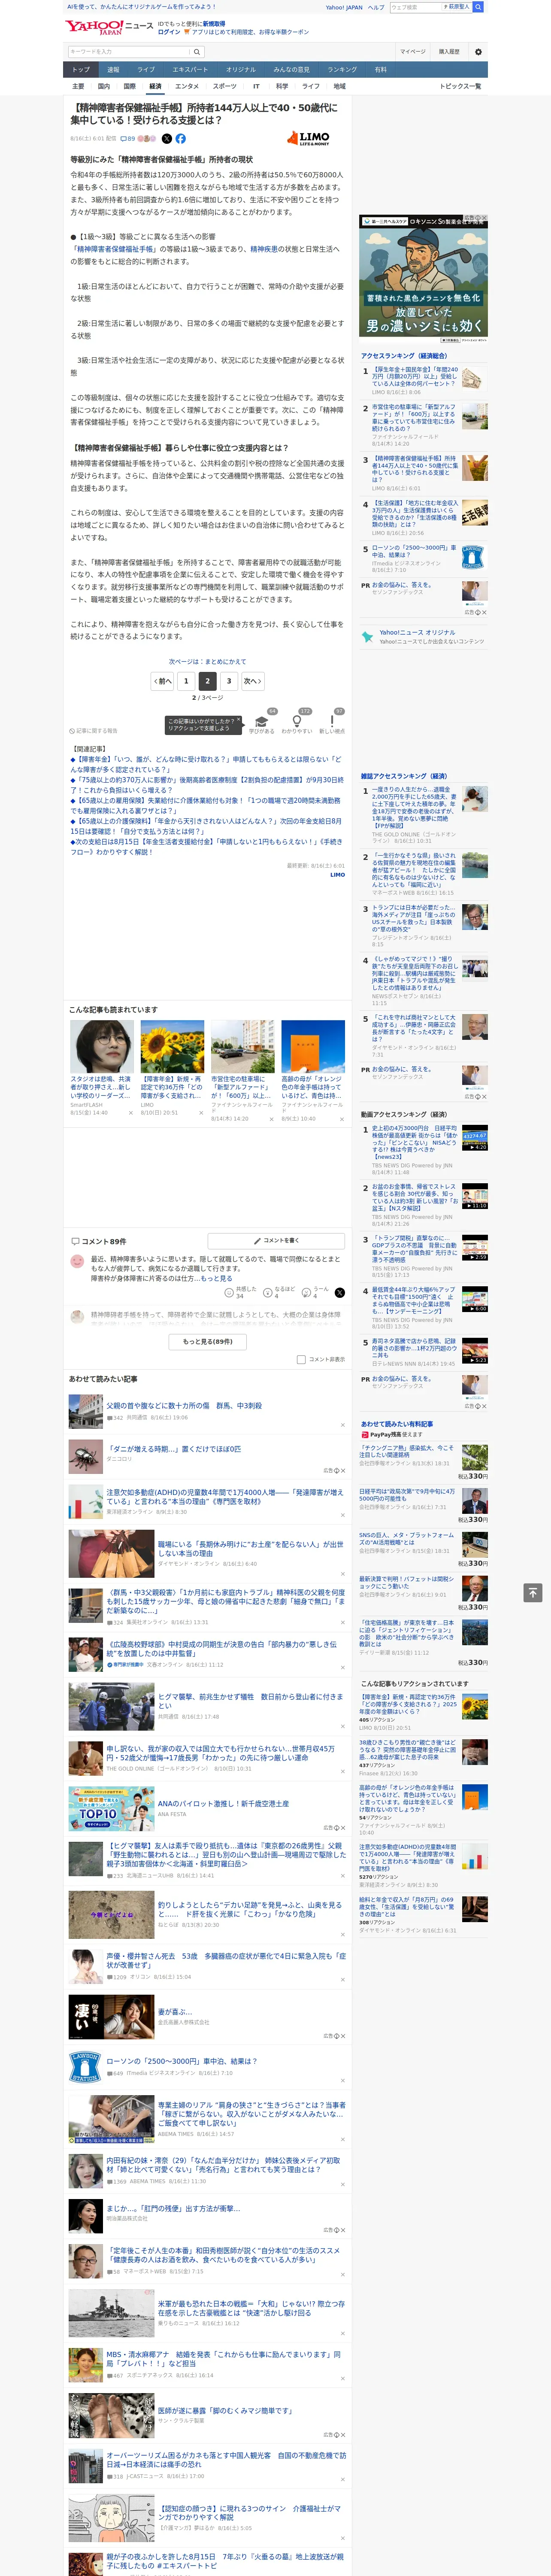Open マイページ link
The width and height of the screenshot is (551, 2576).
point(412,52)
